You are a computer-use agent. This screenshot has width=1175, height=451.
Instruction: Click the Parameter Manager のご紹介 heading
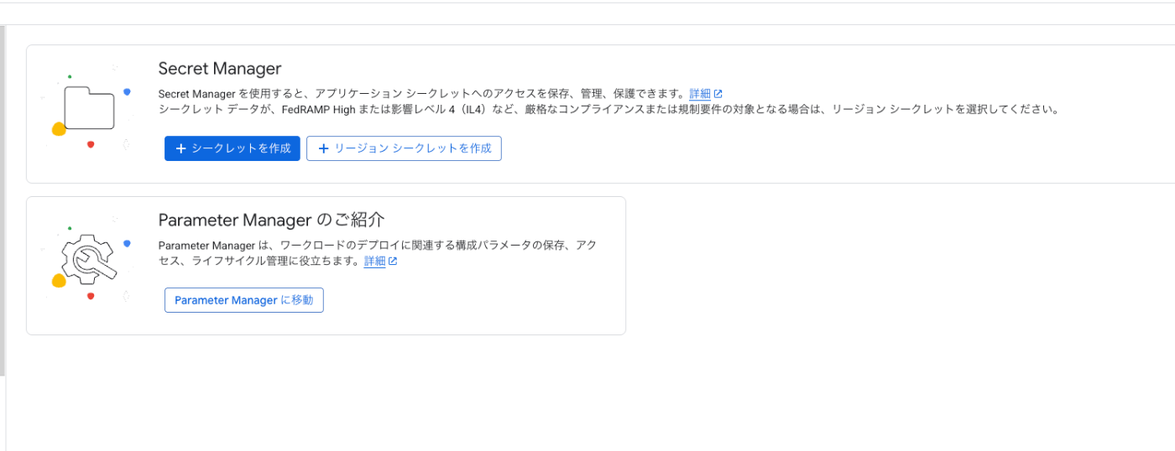point(272,220)
